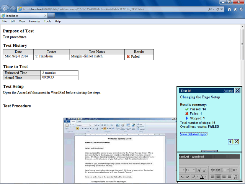Viewport: 245px width, 184px height.
Task: Click align left icon in magnified preview
Action: 213,177
